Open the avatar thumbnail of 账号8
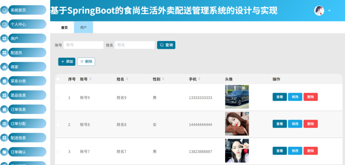 [x=237, y=124]
